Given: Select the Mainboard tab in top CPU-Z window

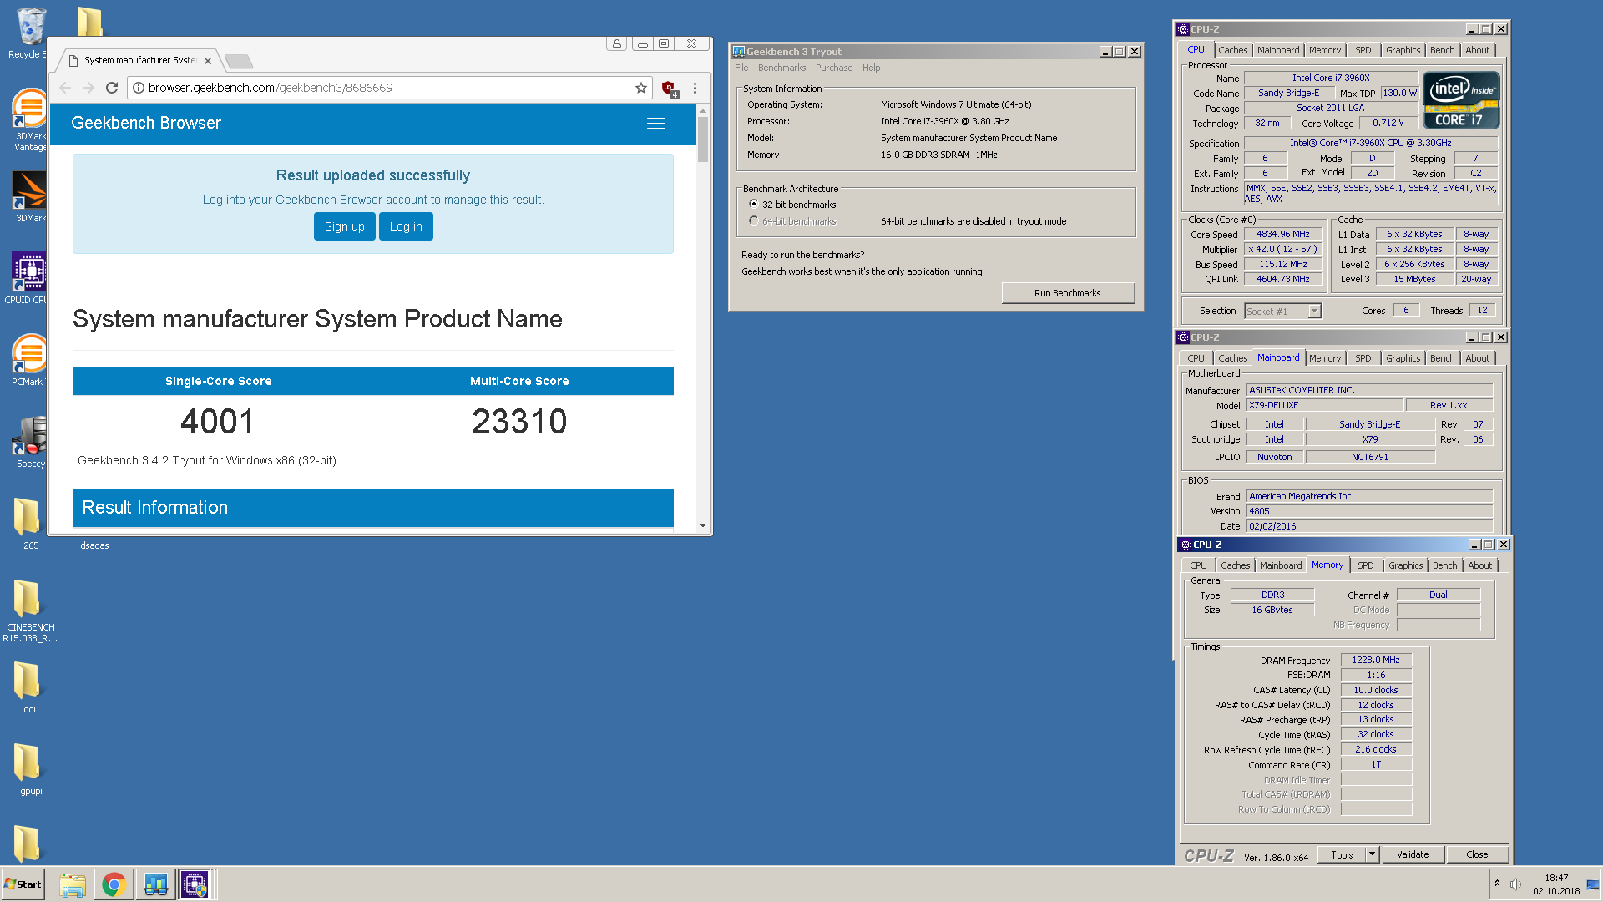Looking at the screenshot, I should click(1278, 50).
